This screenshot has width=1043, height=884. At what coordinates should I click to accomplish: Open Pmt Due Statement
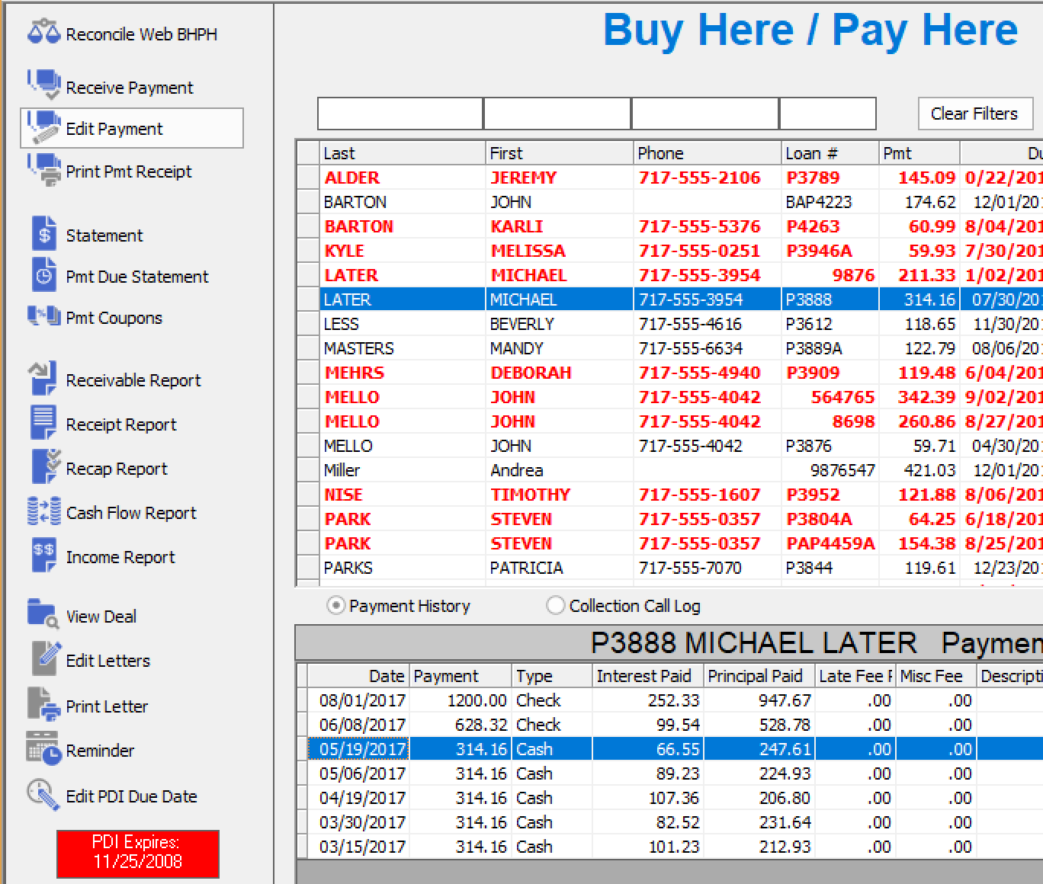[x=136, y=277]
